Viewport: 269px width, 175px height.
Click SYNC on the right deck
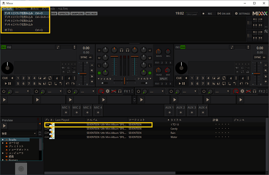pyautogui.click(x=258, y=57)
